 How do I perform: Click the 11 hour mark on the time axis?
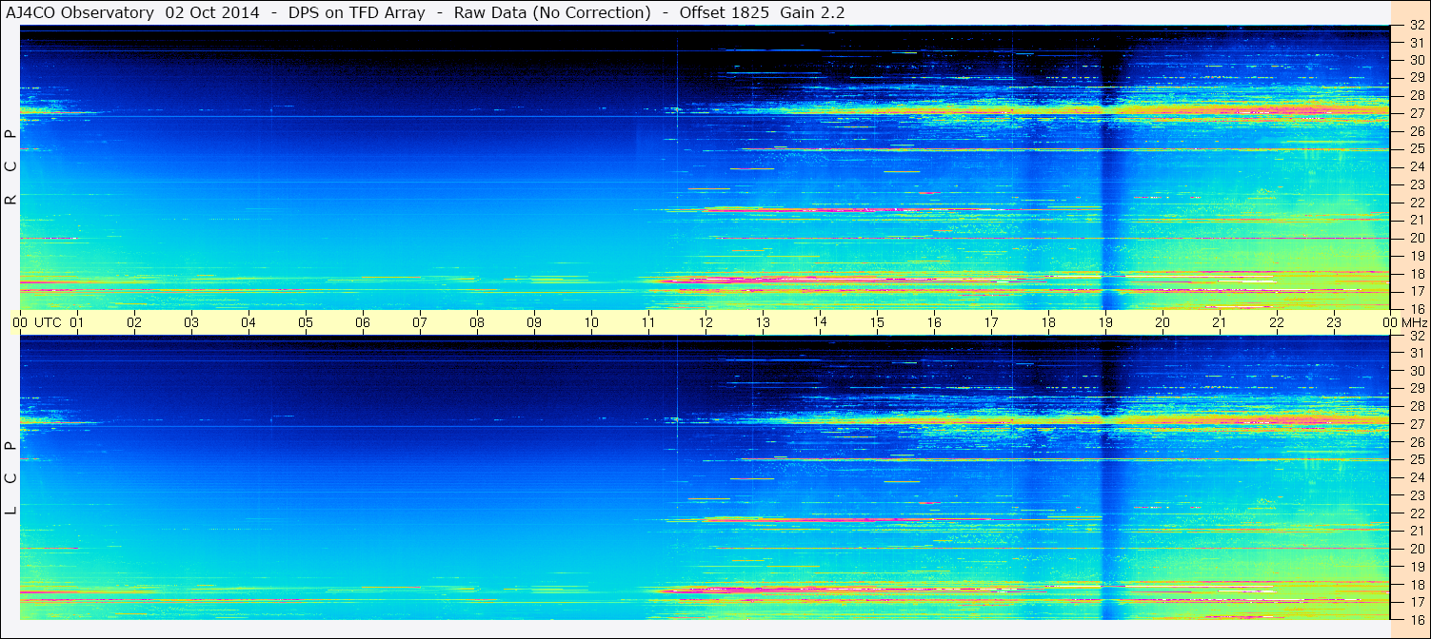[x=648, y=322]
